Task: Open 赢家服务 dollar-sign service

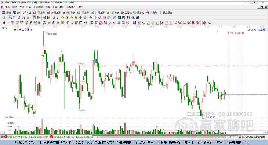Action: 166,13
